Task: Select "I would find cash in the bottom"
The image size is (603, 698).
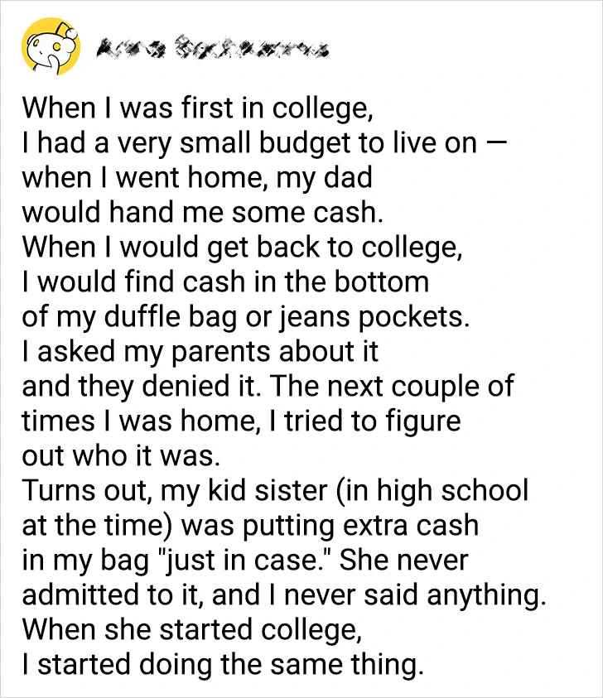Action: (225, 282)
